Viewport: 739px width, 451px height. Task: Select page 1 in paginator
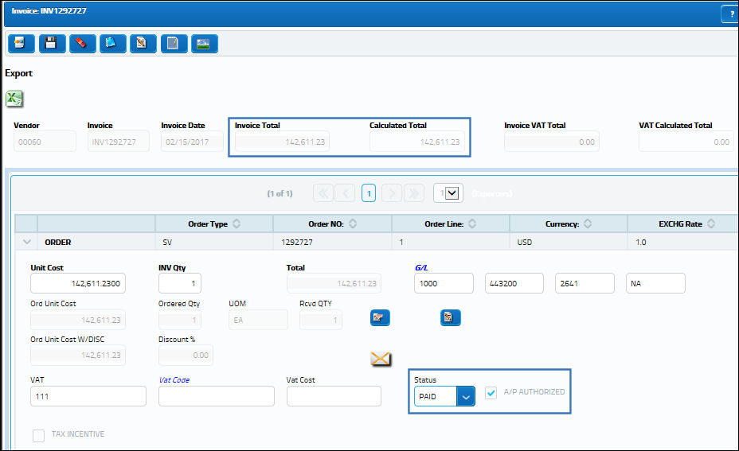369,193
